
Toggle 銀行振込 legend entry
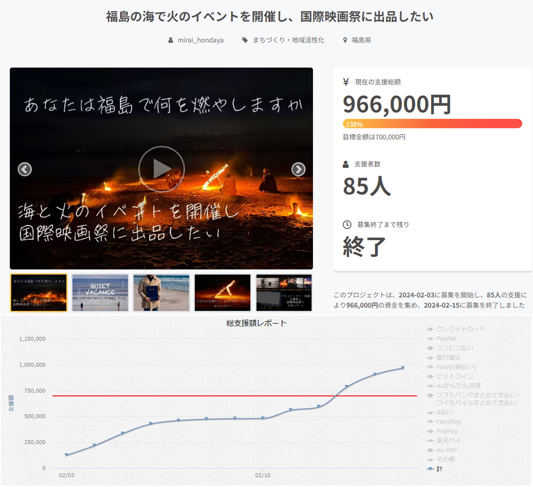pos(448,357)
